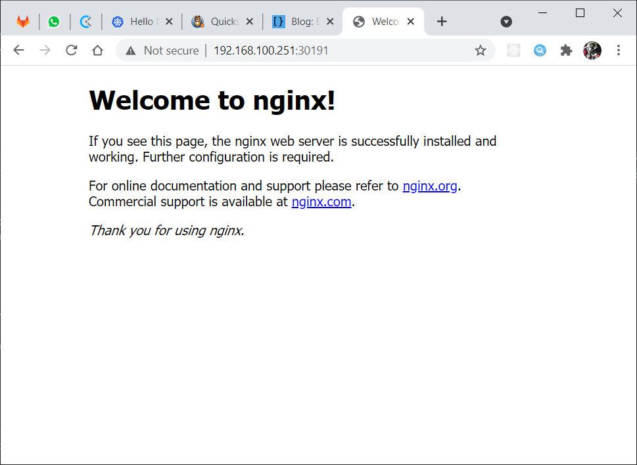Open a new tab with plus button
The image size is (637, 465).
[x=442, y=22]
